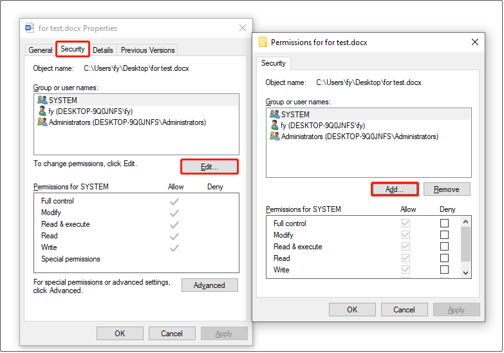
Task: Open the Previous Versions tab
Action: (147, 50)
